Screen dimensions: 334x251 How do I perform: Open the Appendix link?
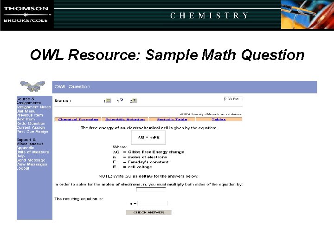[25, 148]
